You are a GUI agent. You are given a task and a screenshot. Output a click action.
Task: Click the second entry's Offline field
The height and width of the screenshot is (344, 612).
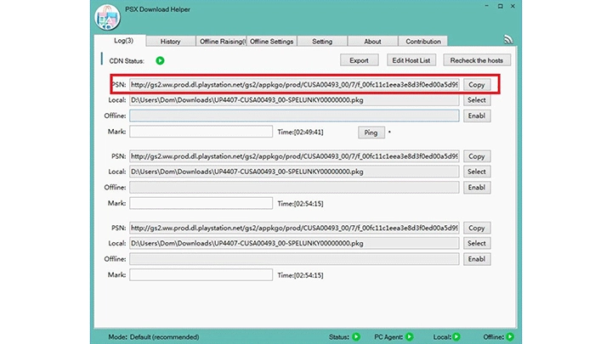pyautogui.click(x=294, y=188)
